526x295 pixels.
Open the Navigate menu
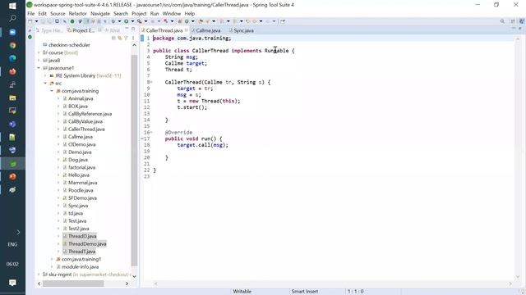[x=100, y=13]
